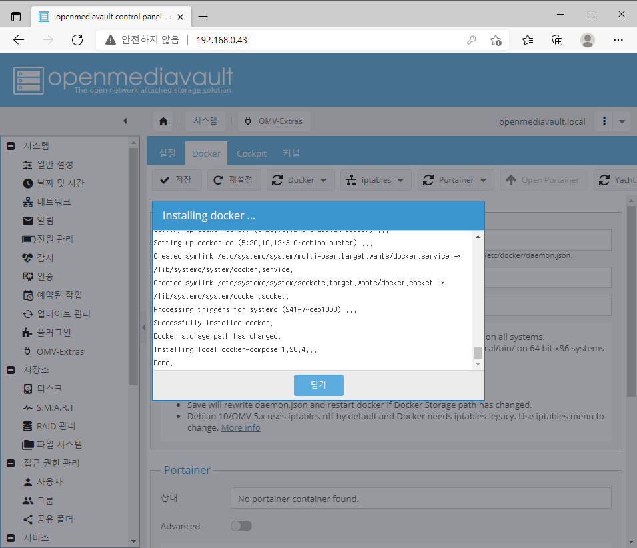Open the Docker dropdown button

[x=301, y=180]
